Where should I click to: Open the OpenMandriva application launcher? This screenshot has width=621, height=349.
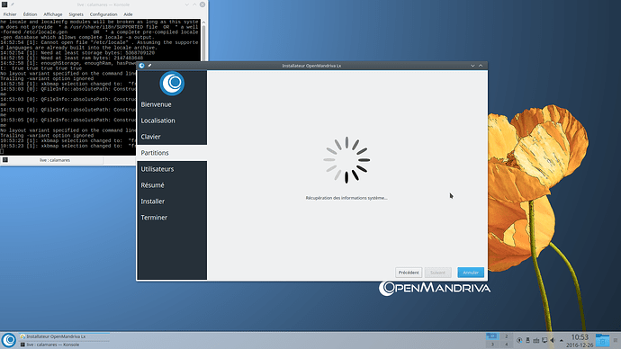(9, 340)
